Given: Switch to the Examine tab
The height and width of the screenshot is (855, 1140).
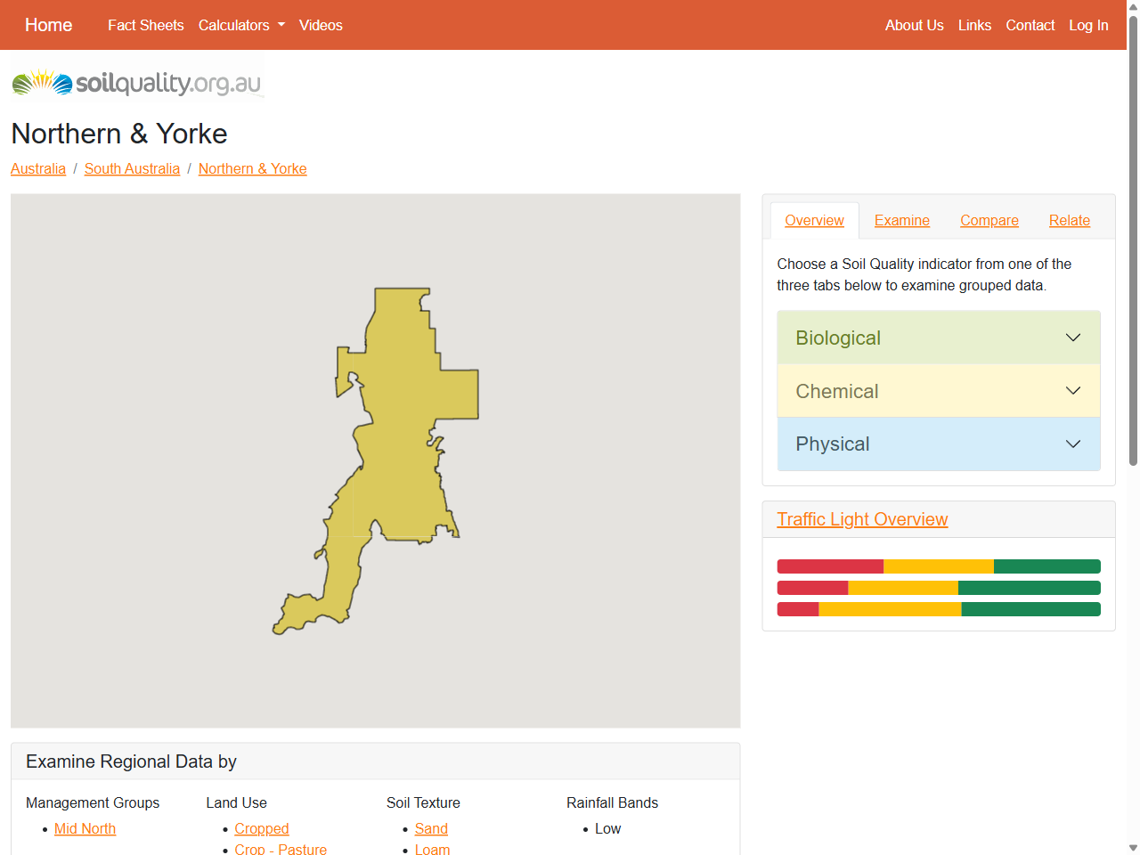Looking at the screenshot, I should (901, 221).
